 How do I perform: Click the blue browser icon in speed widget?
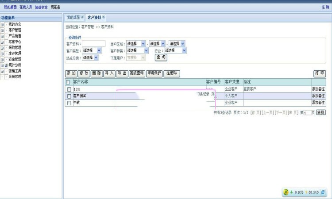tap(323, 192)
